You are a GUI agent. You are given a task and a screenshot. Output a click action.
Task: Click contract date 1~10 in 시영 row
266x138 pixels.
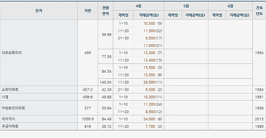click(x=123, y=97)
